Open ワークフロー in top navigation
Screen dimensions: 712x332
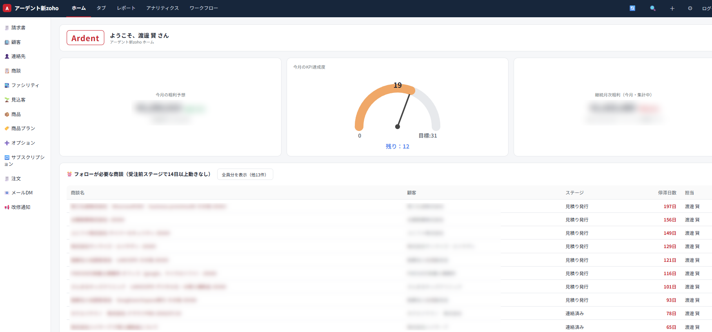pyautogui.click(x=204, y=8)
